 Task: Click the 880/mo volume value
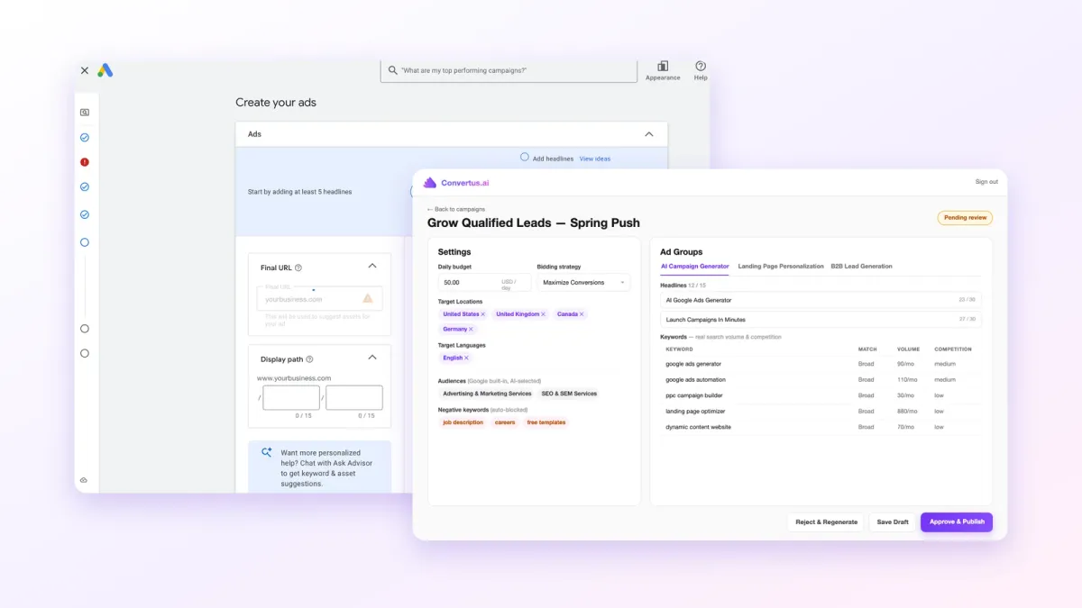point(905,412)
